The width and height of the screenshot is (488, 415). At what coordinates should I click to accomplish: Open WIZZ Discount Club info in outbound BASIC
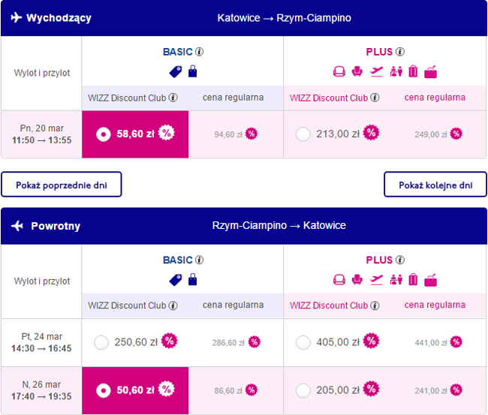[173, 98]
